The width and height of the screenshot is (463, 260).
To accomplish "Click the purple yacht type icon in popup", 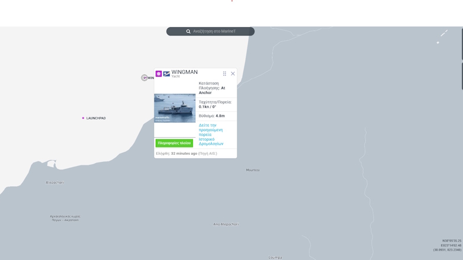I will coord(159,74).
